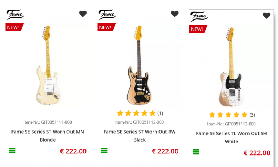
Task: View the blonde Stratocaster guitar image
Action: click(47, 66)
